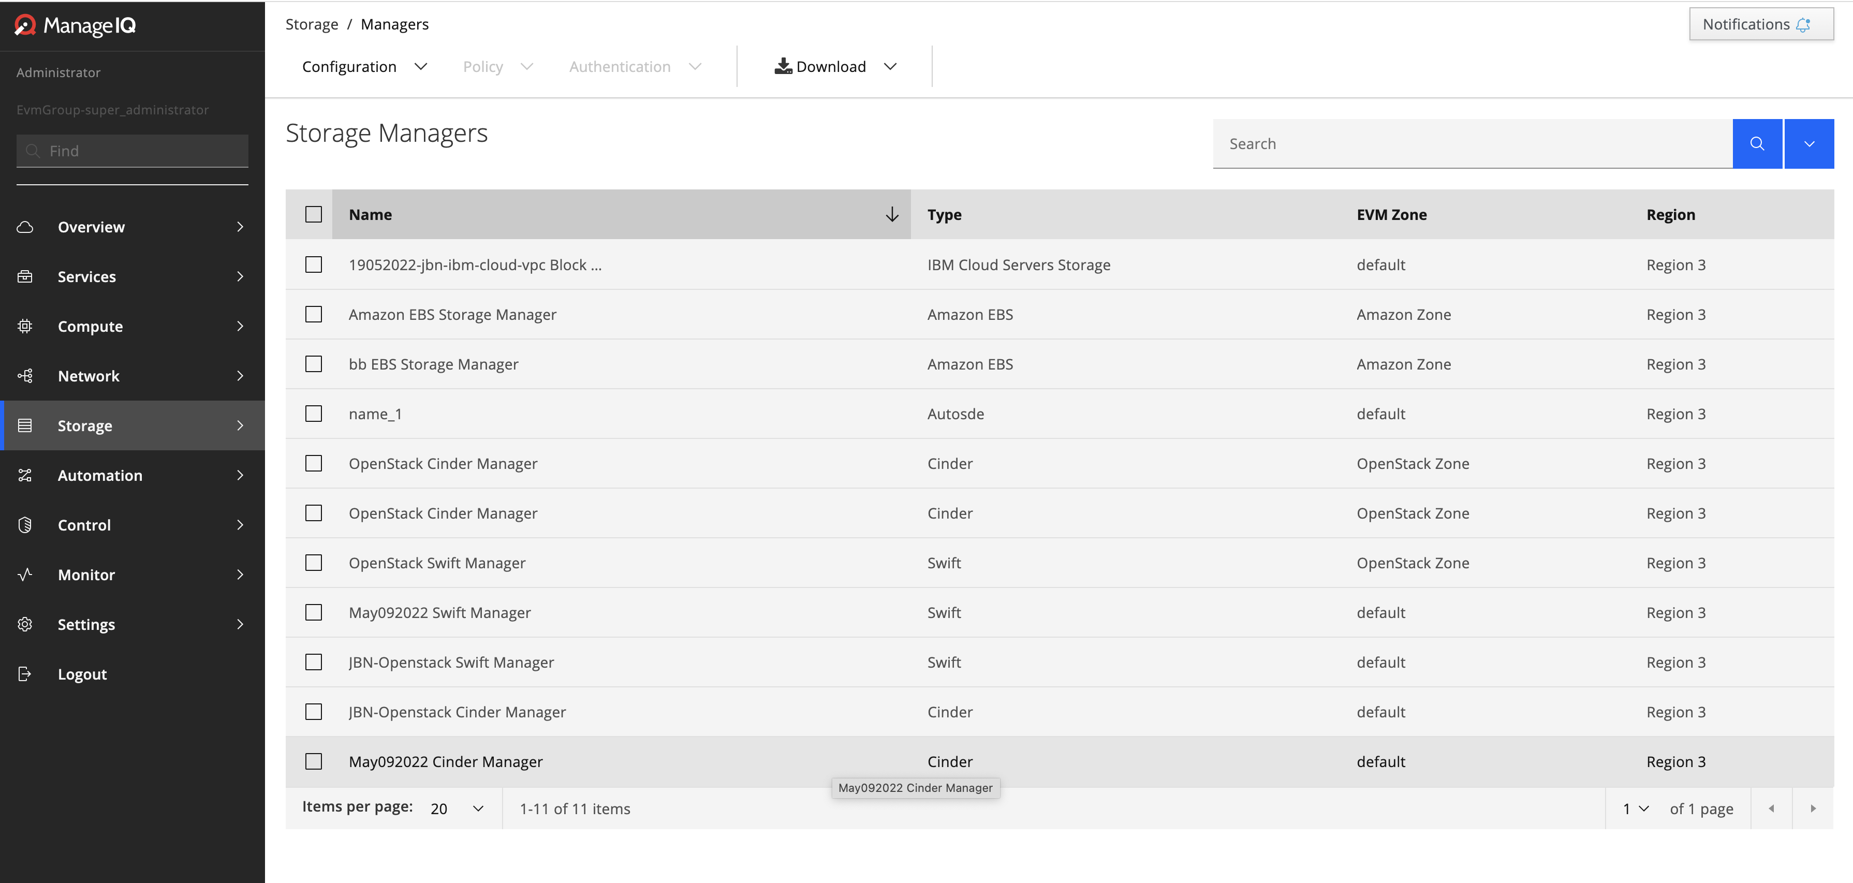1853x883 pixels.
Task: Click the Logout icon in sidebar
Action: tap(25, 674)
